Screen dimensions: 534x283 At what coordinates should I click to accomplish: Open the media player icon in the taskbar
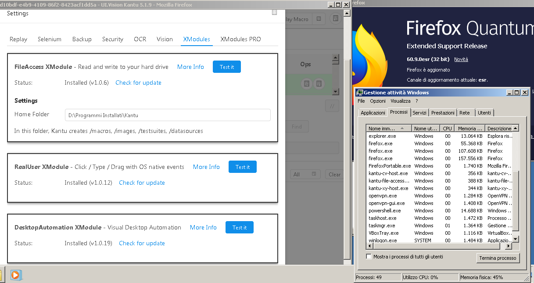[16, 275]
